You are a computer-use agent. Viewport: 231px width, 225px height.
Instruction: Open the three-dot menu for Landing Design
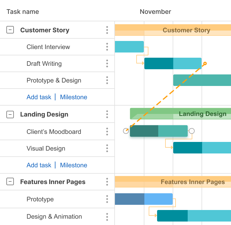(107, 114)
